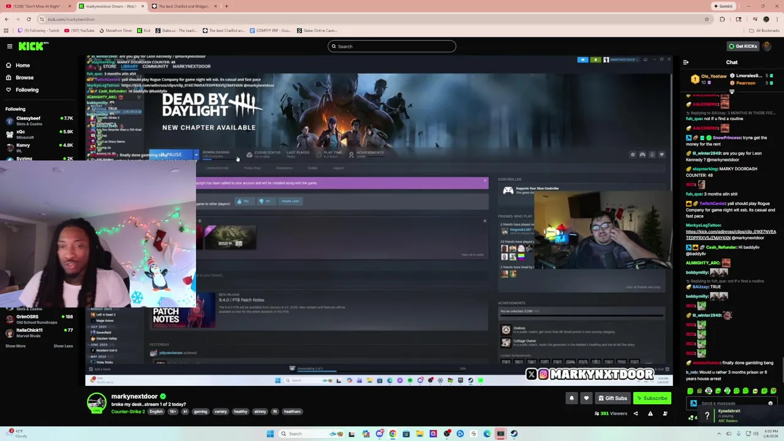Open the channel points icon below chat

coord(692,418)
